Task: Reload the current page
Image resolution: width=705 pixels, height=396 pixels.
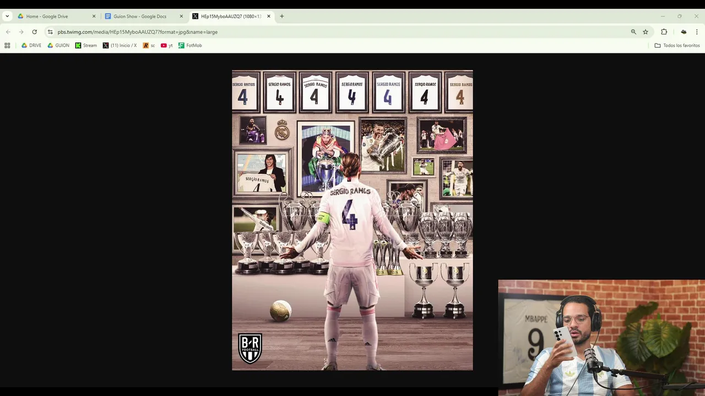Action: 35,32
